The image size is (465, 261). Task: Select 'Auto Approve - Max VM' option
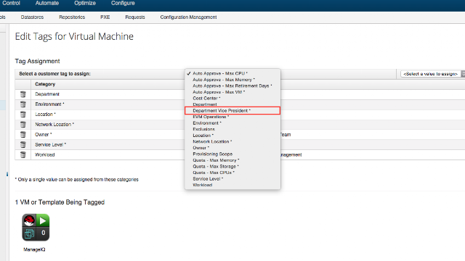coord(232,92)
